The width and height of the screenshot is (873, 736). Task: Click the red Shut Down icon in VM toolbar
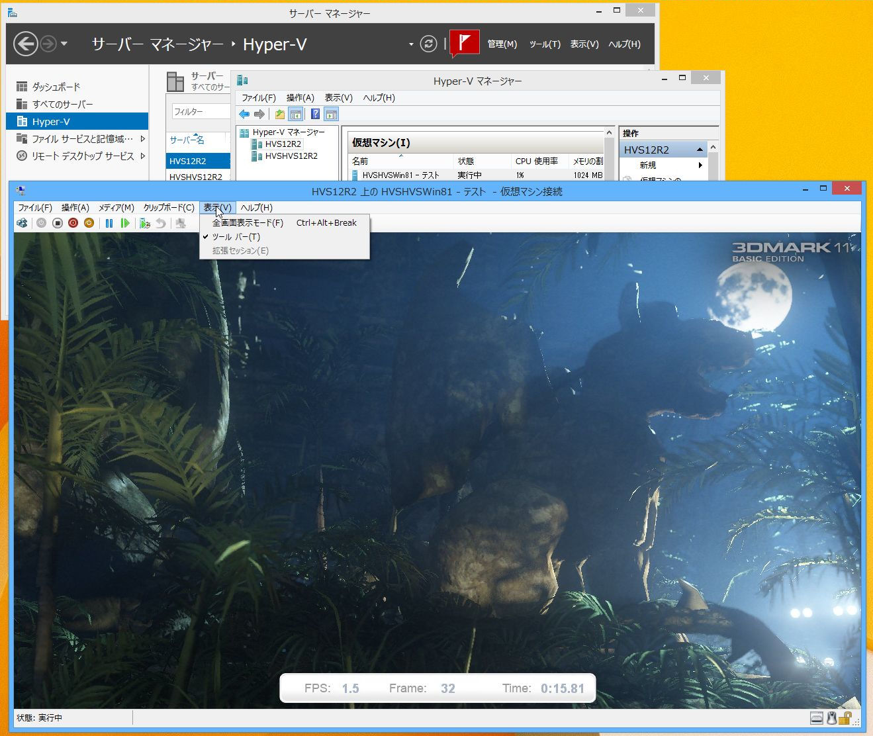click(73, 223)
